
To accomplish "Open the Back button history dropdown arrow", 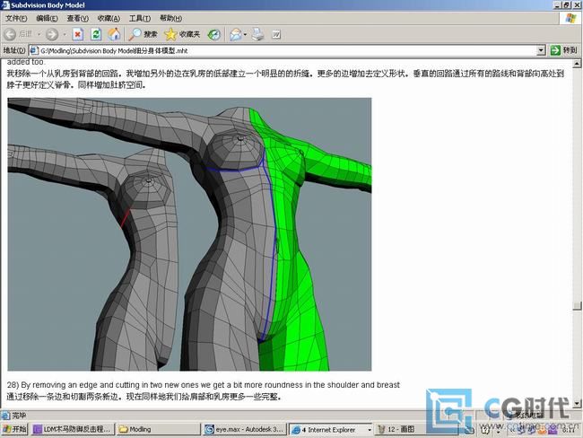I will (x=39, y=35).
